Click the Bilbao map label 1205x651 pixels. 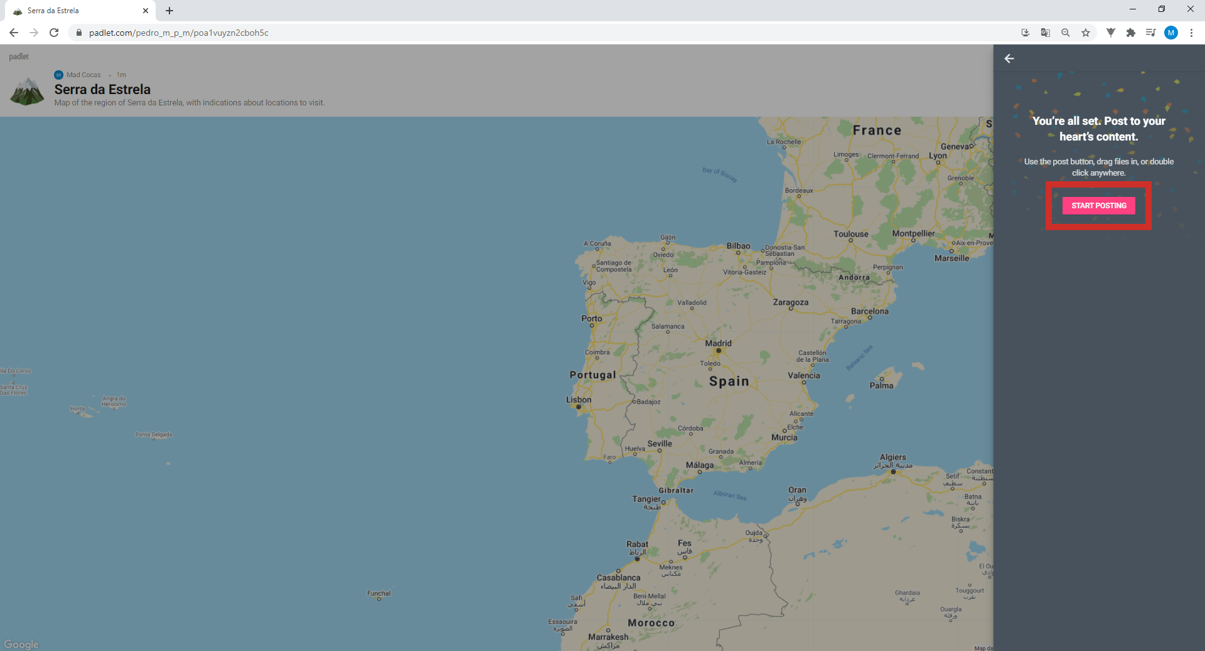point(739,246)
